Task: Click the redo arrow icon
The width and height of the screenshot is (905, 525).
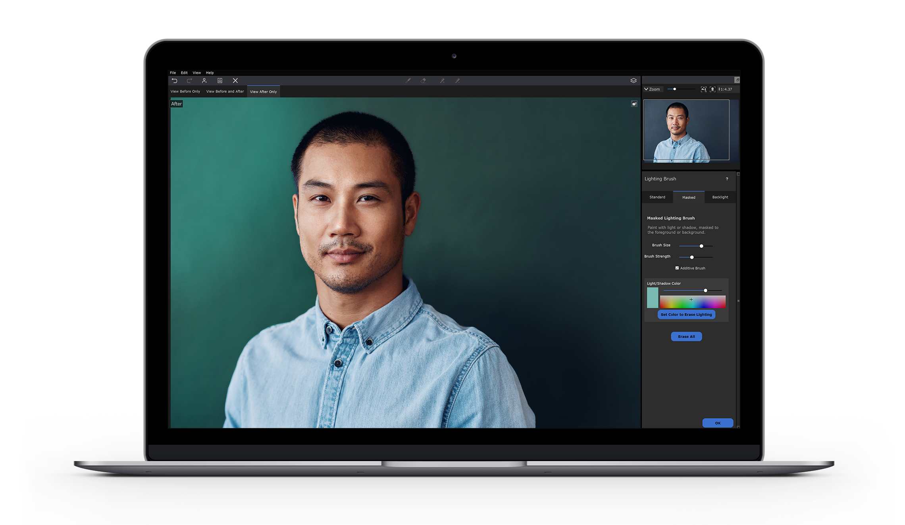Action: [189, 81]
